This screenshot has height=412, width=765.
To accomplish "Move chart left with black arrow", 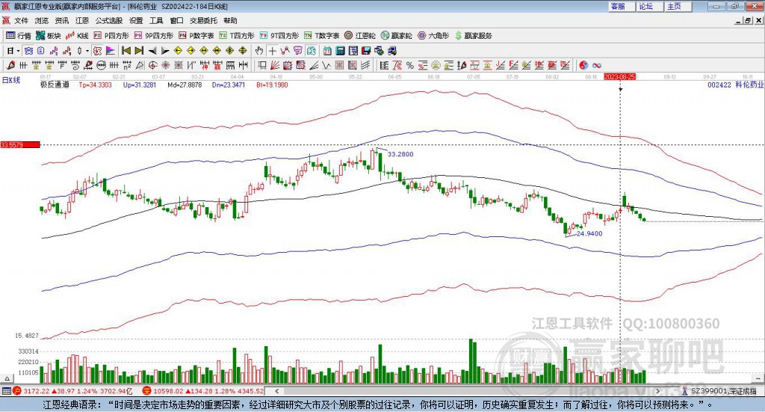I will 152,51.
